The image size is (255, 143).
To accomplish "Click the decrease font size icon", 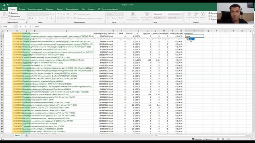I will [53, 14].
